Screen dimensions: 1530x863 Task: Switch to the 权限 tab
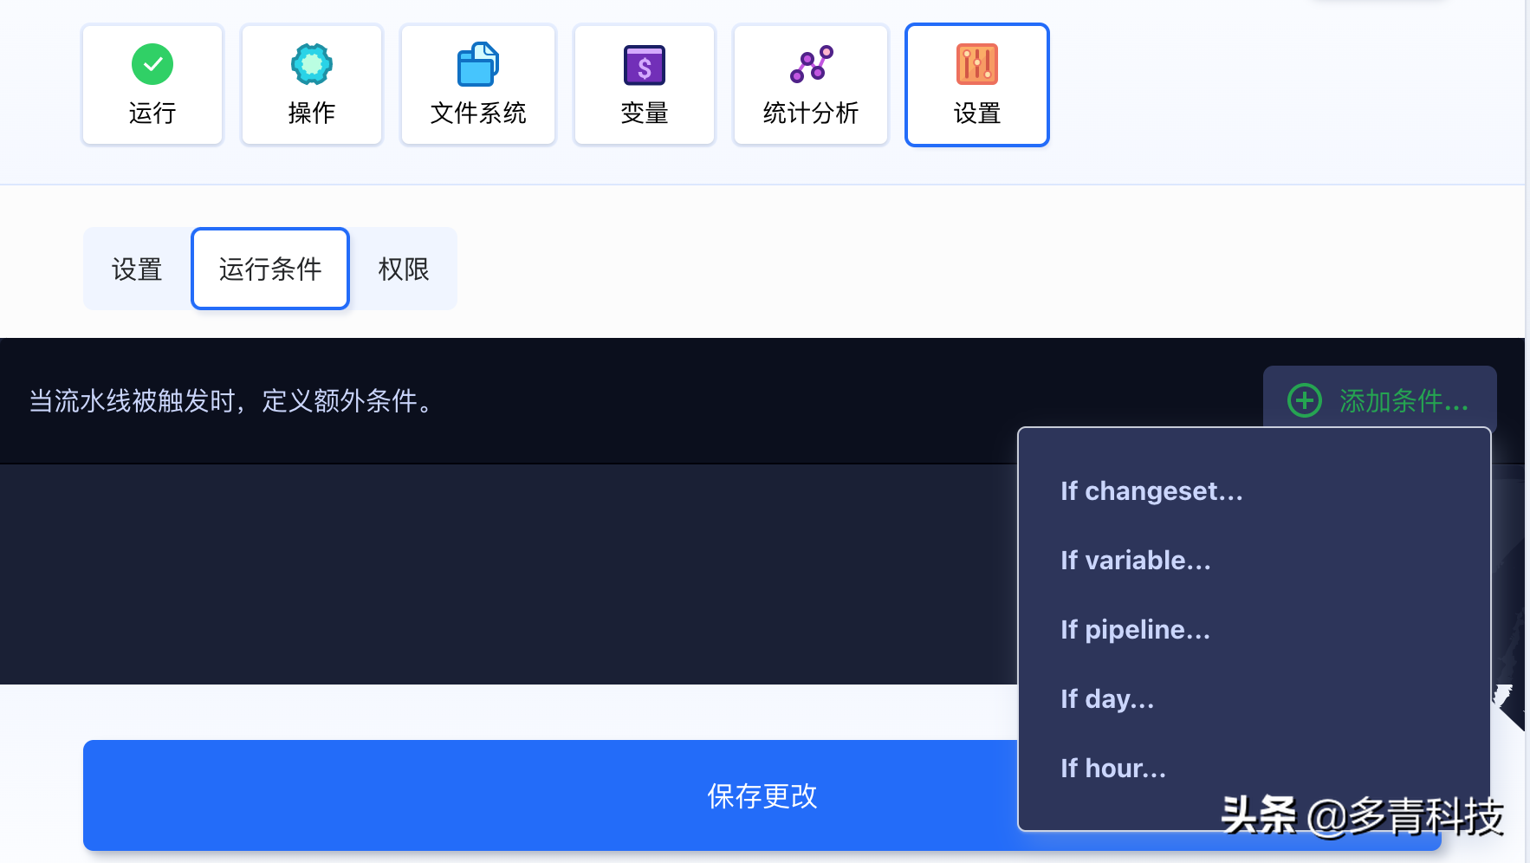click(x=403, y=269)
